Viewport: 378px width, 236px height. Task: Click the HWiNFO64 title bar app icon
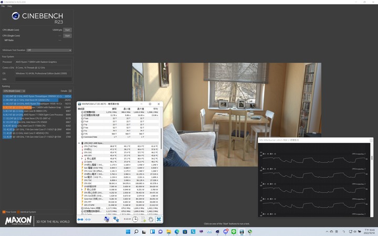[79, 104]
